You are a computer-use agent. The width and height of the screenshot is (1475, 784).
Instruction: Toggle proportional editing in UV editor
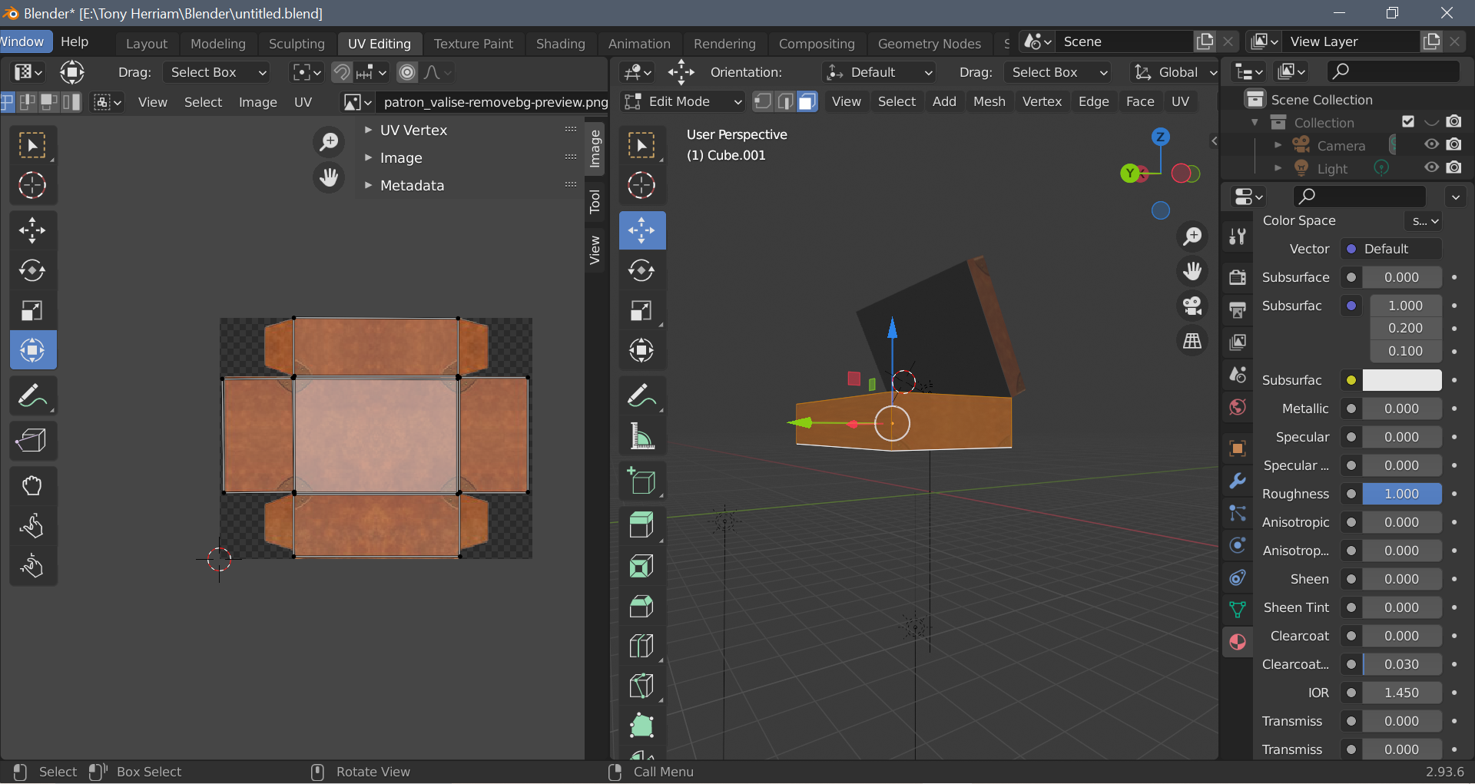click(x=407, y=72)
